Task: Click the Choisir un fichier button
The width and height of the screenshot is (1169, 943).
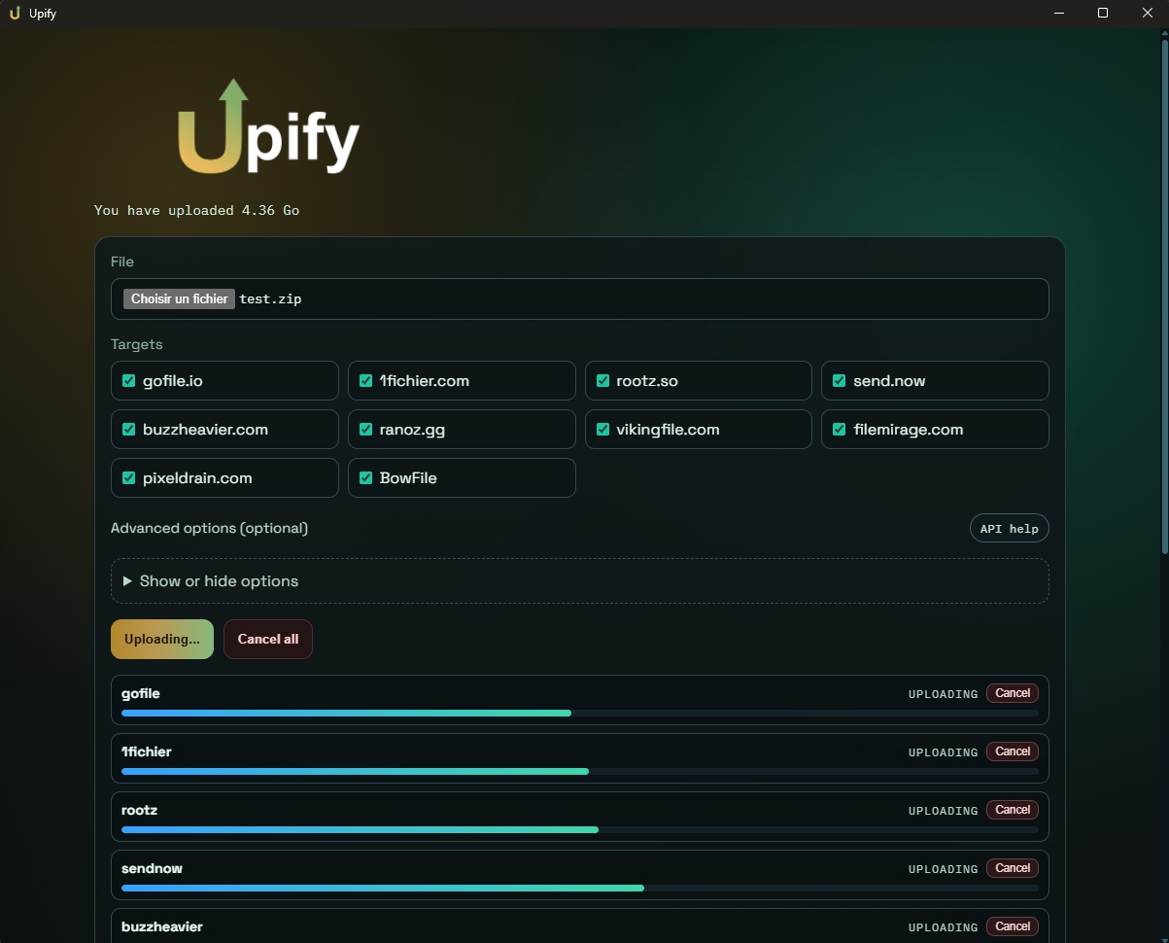Action: click(179, 299)
